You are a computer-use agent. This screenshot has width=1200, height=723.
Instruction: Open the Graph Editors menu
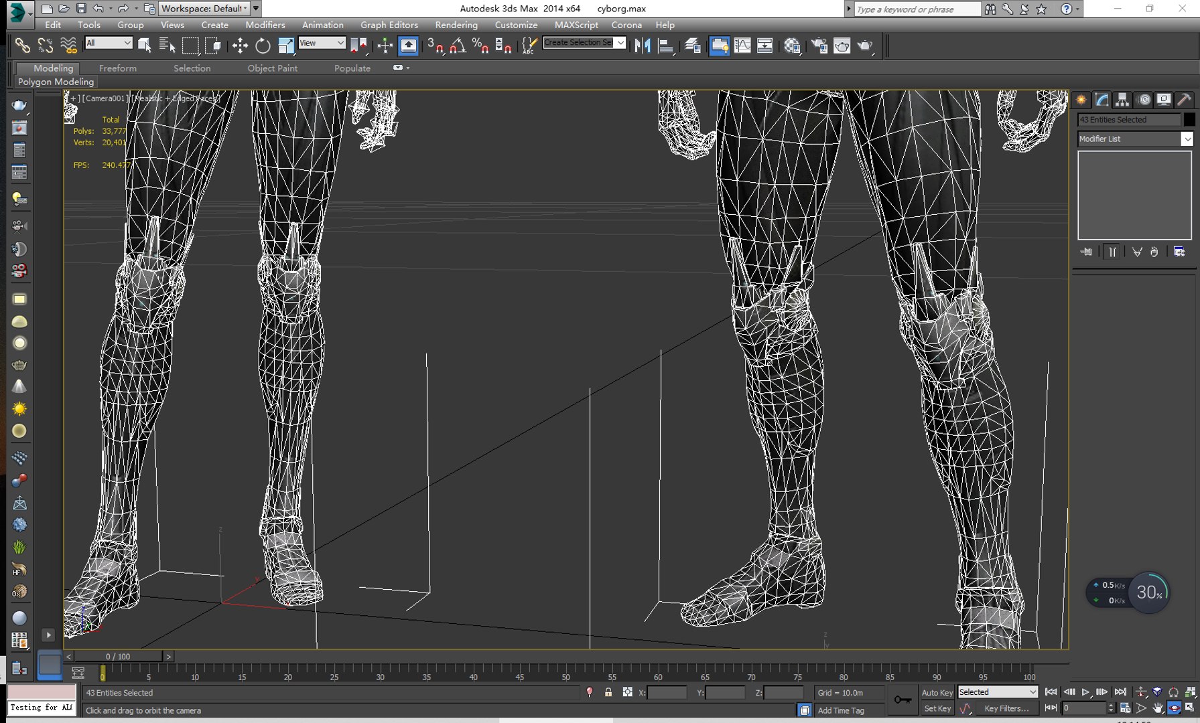point(389,25)
